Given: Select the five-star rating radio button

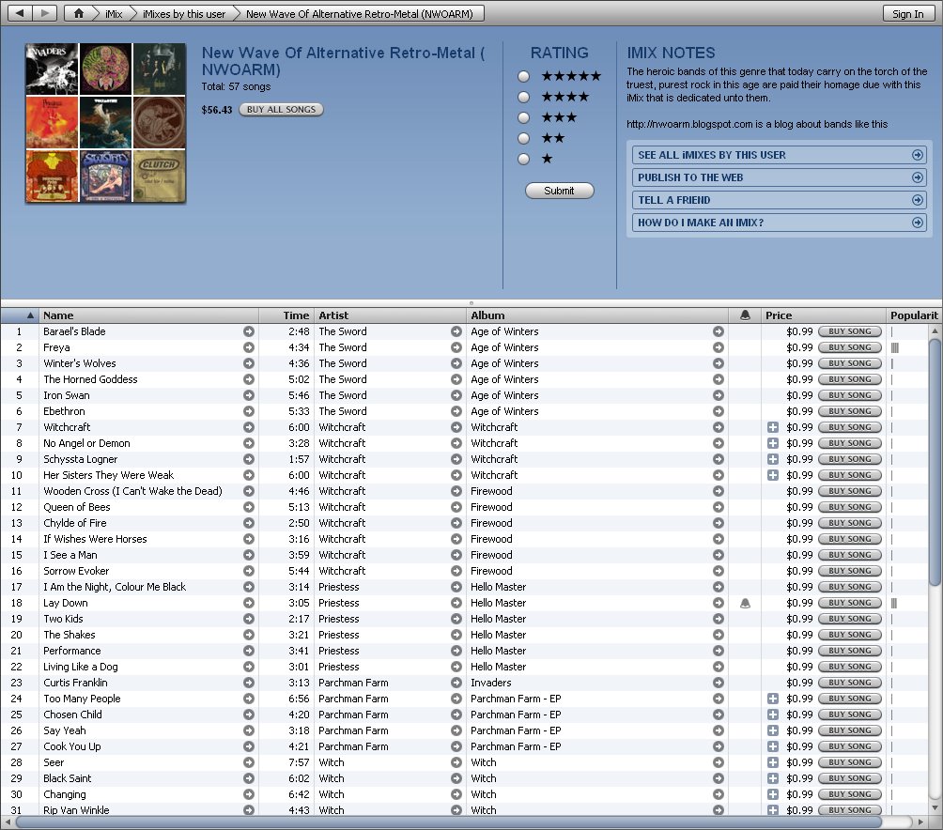Looking at the screenshot, I should coord(524,76).
